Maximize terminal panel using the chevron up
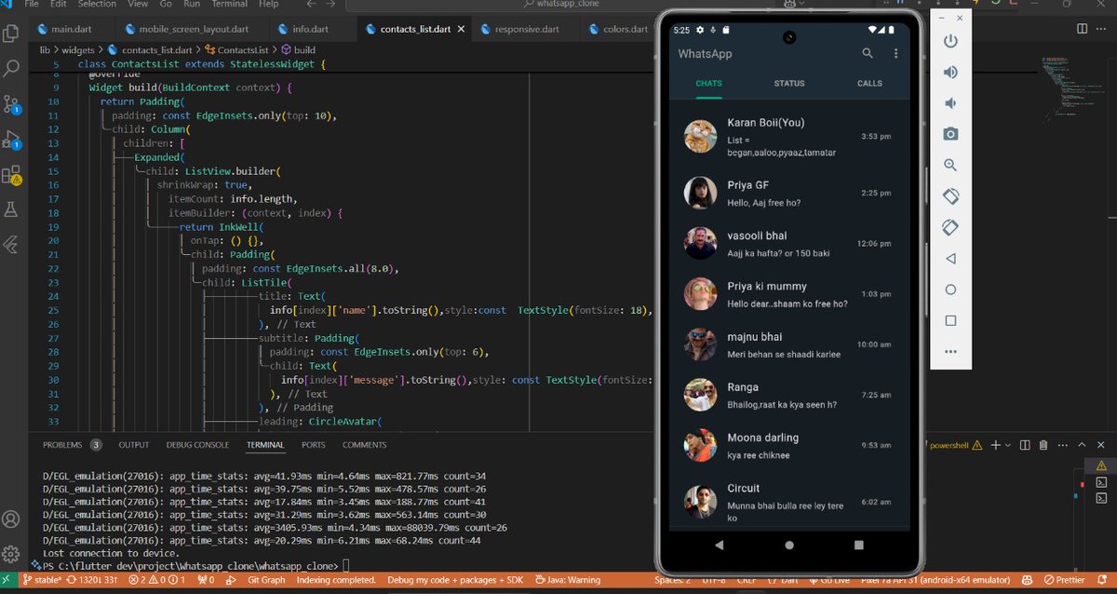 click(x=1083, y=445)
